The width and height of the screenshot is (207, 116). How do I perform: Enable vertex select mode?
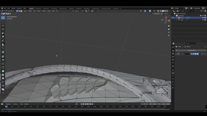[x=17, y=11]
